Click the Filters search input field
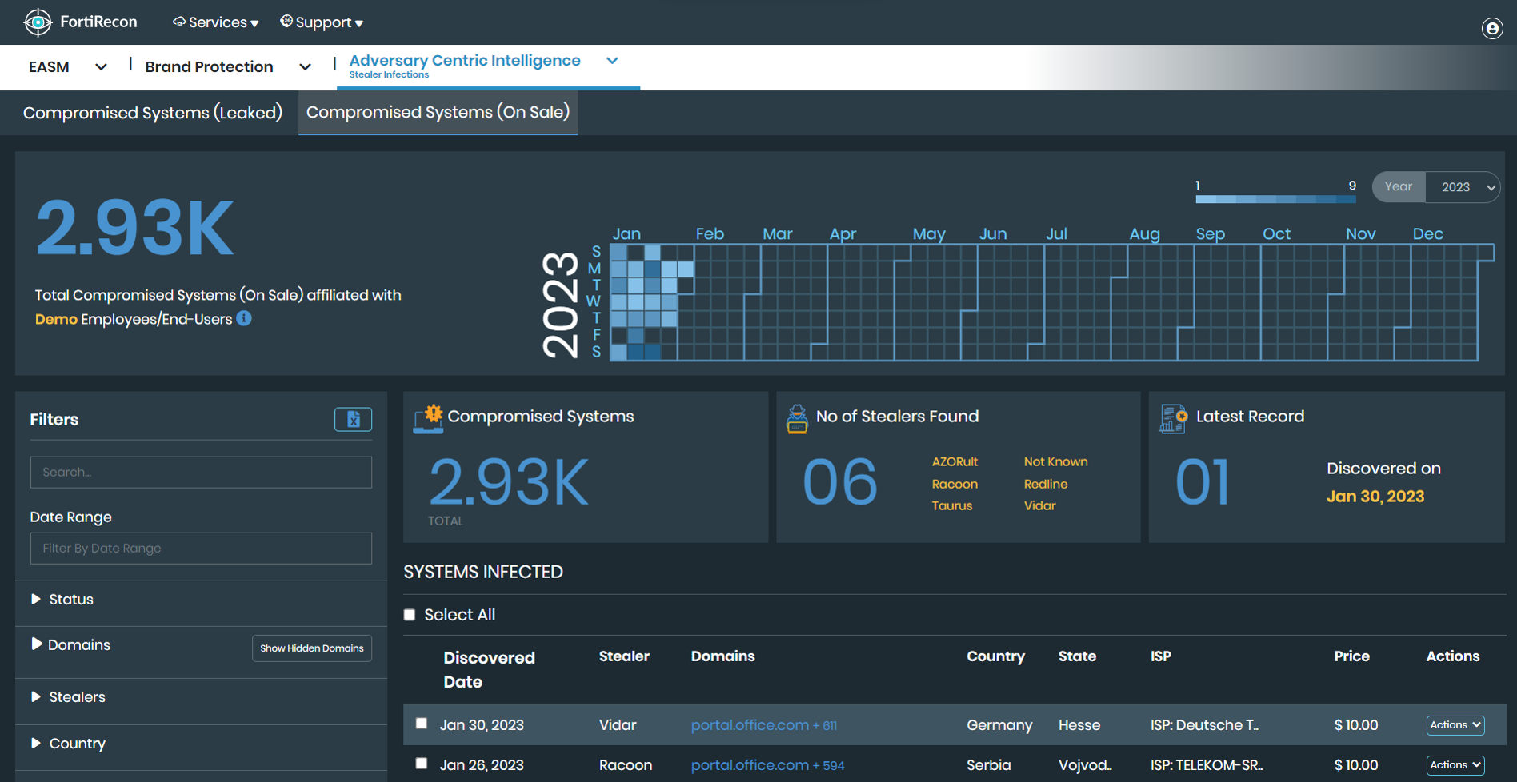1517x782 pixels. click(200, 472)
